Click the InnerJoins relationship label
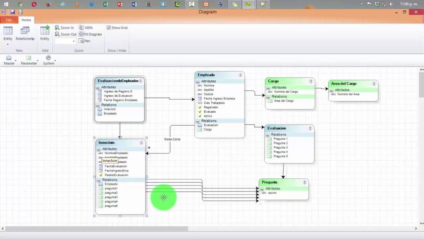Viewport: 424px width, 239px height. (x=172, y=139)
